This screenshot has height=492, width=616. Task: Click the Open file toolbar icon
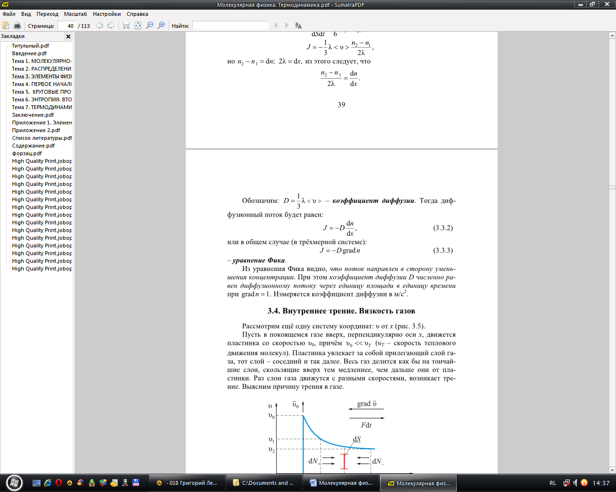(6, 25)
